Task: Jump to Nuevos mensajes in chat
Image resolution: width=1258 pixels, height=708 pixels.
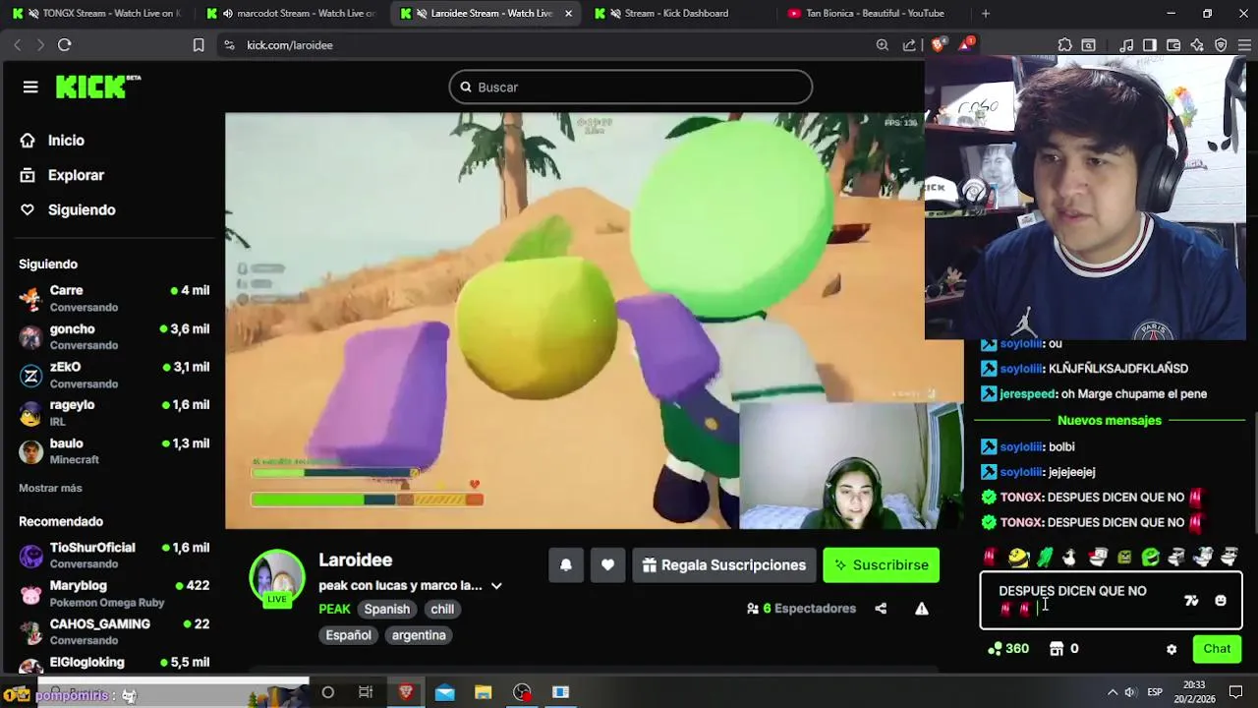Action: point(1110,421)
